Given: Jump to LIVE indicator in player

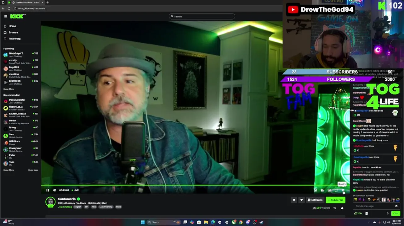Looking at the screenshot, I should point(75,190).
